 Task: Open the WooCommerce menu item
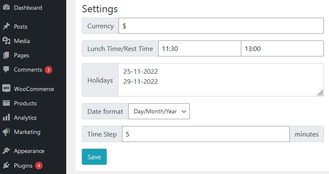(x=33, y=88)
